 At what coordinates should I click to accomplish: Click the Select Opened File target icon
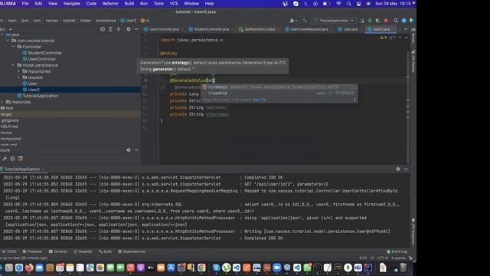(x=103, y=29)
